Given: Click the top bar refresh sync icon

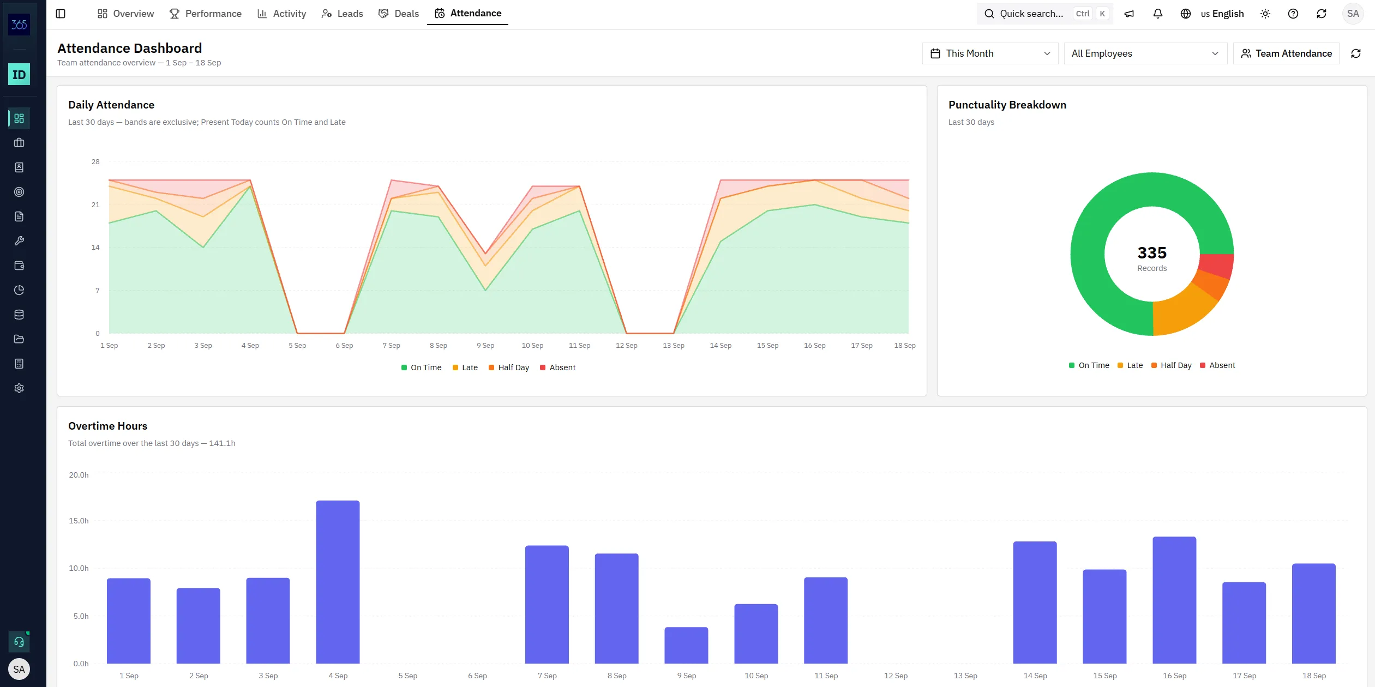Looking at the screenshot, I should click(1322, 14).
